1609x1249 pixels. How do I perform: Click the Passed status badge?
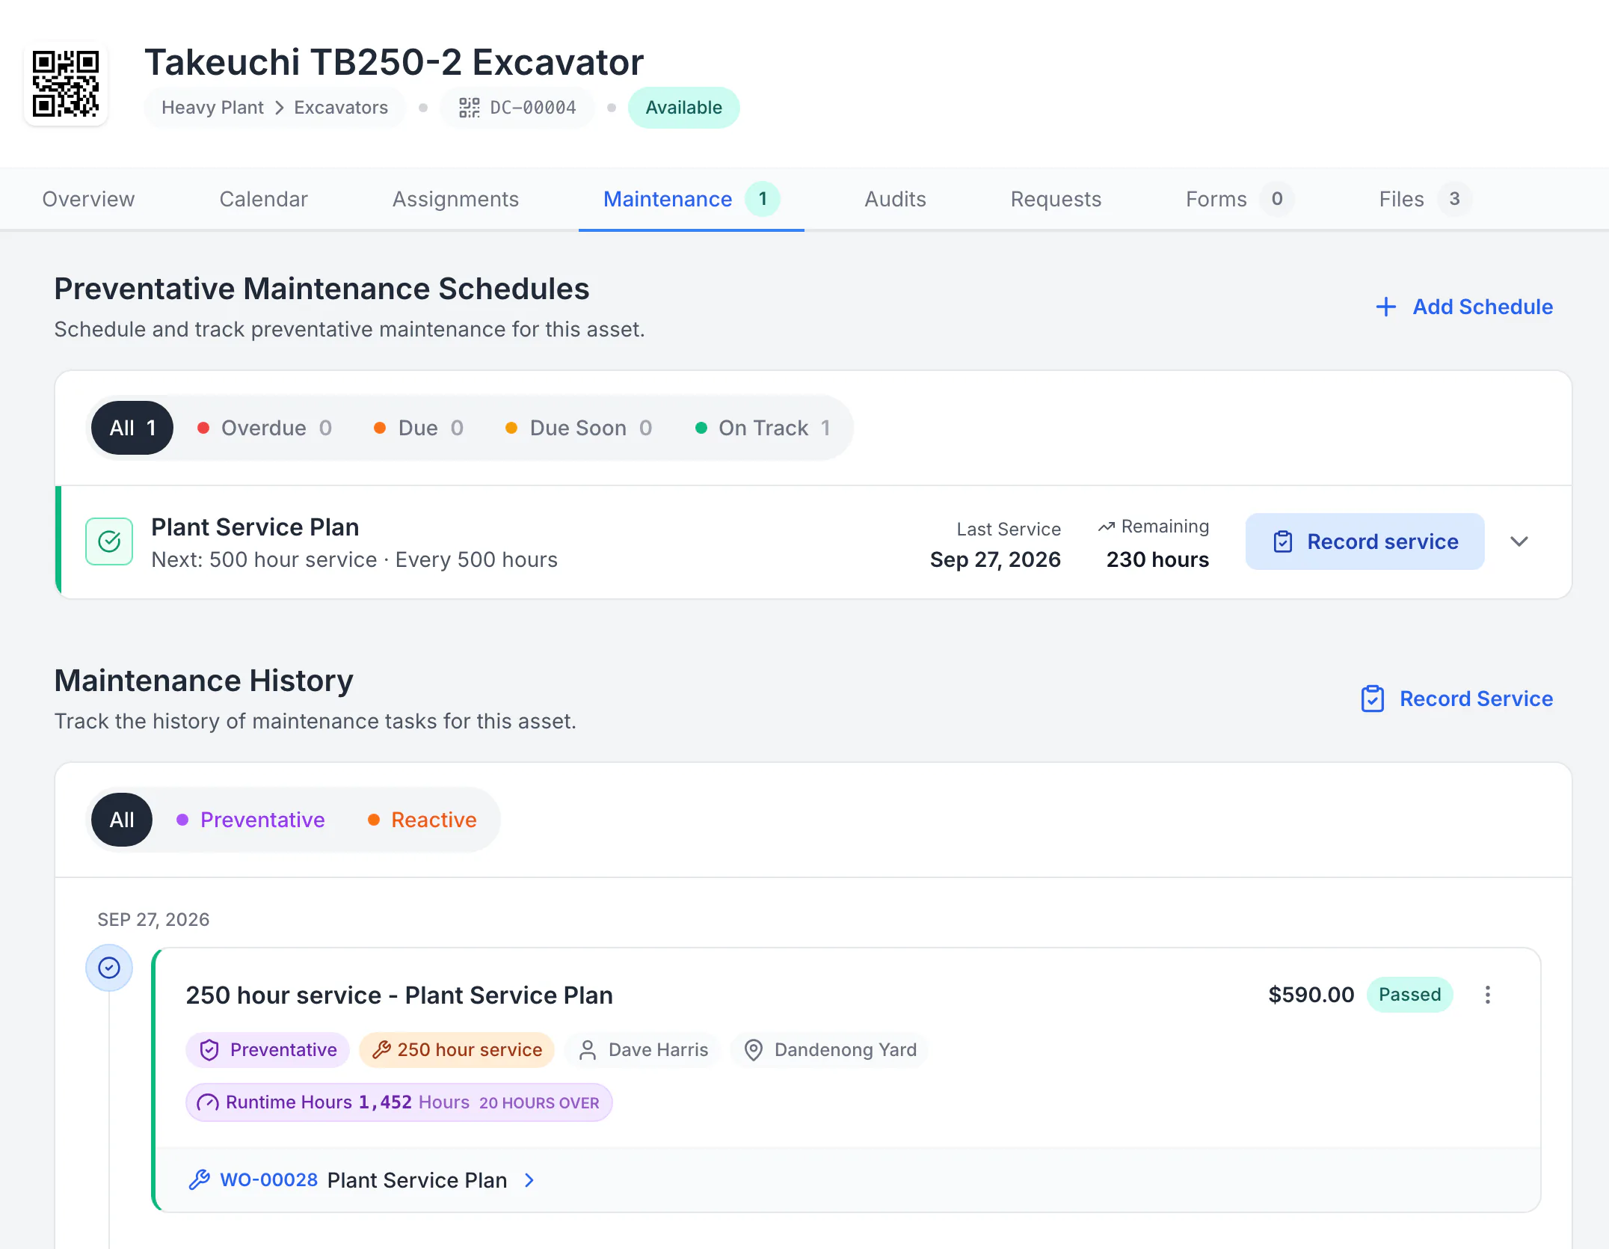[x=1409, y=995]
